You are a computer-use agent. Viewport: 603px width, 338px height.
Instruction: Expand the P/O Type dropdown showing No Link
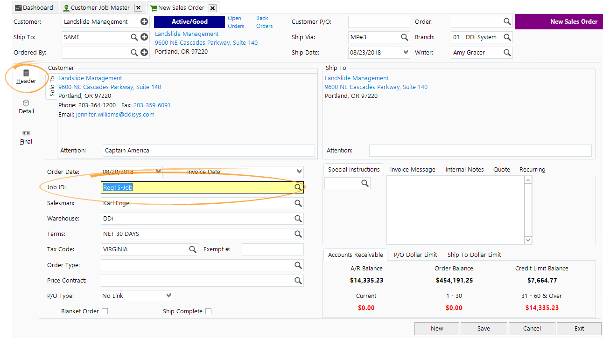click(168, 296)
